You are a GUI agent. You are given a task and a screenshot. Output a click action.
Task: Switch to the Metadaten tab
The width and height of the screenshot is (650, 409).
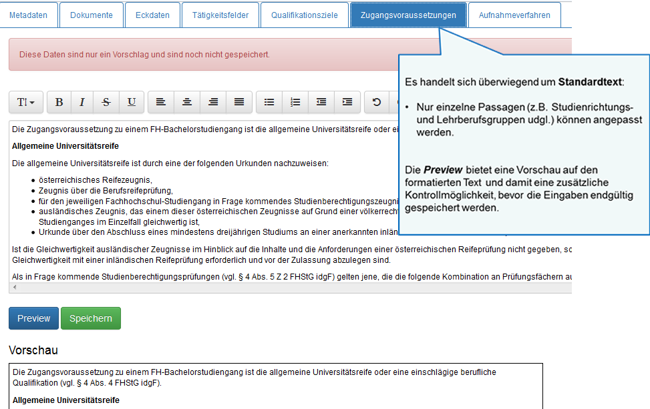pyautogui.click(x=29, y=14)
